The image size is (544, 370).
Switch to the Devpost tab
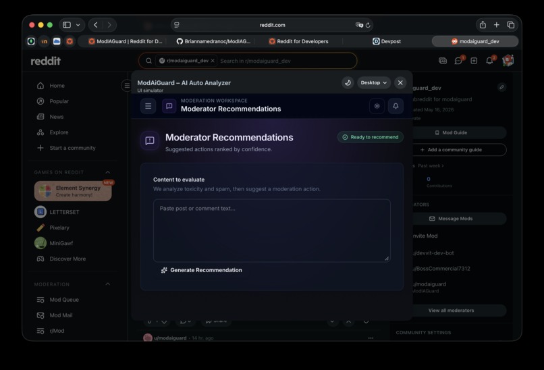tap(387, 41)
